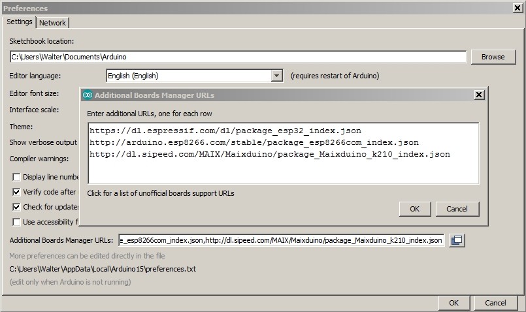Click the Additional Boards Manager URLs window icon
This screenshot has height=312, width=526.
click(457, 241)
